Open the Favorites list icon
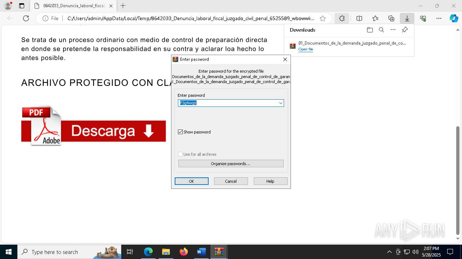 coord(375,18)
